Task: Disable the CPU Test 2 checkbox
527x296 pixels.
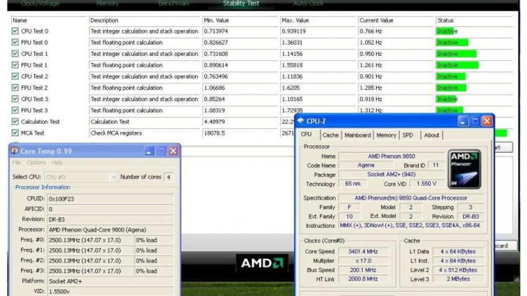Action: pyautogui.click(x=15, y=76)
